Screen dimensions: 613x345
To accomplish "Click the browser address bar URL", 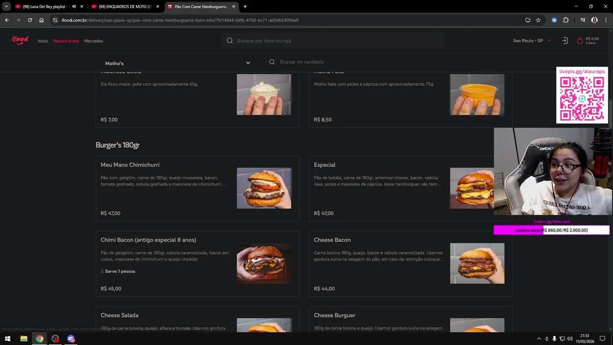I will coord(180,20).
